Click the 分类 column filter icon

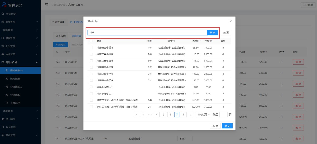174,41
